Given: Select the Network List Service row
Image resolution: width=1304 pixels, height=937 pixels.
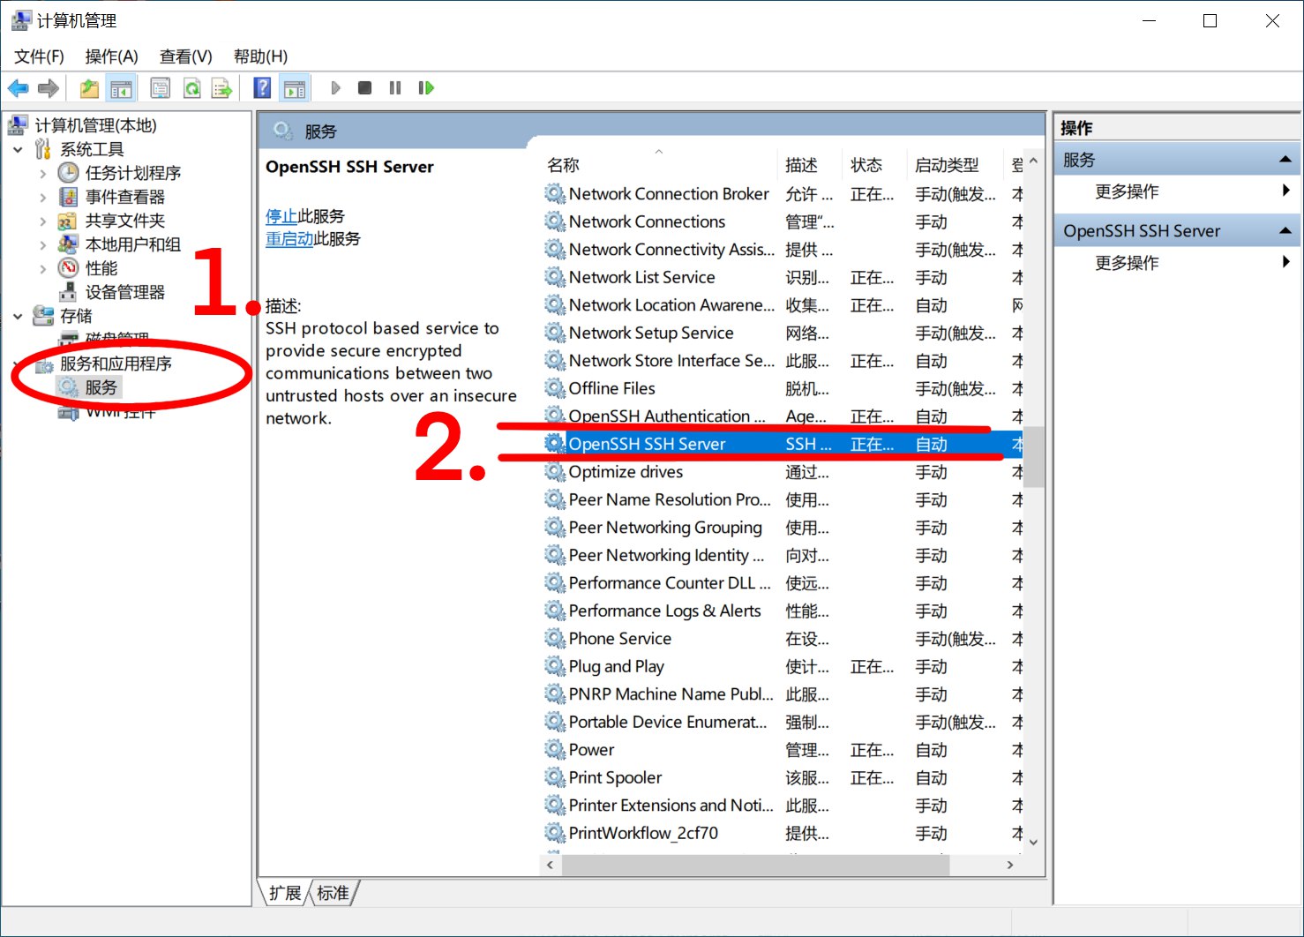Looking at the screenshot, I should 783,277.
